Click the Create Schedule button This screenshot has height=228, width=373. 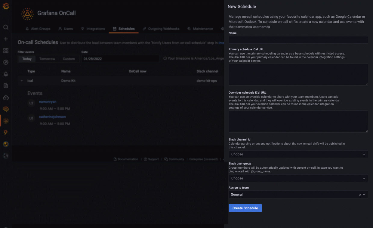click(245, 208)
